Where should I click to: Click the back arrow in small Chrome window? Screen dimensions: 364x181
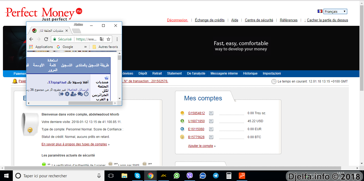[31, 39]
